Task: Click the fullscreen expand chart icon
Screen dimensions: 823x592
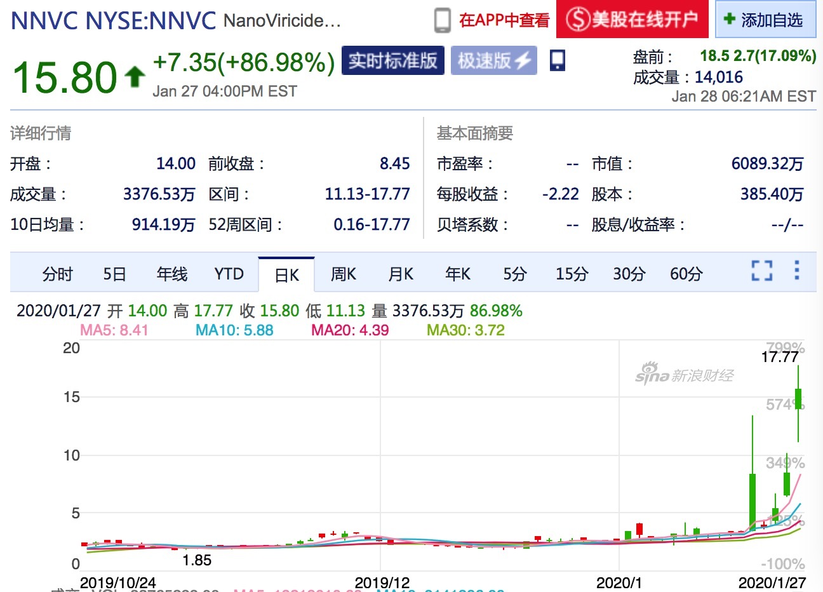Action: [x=762, y=271]
